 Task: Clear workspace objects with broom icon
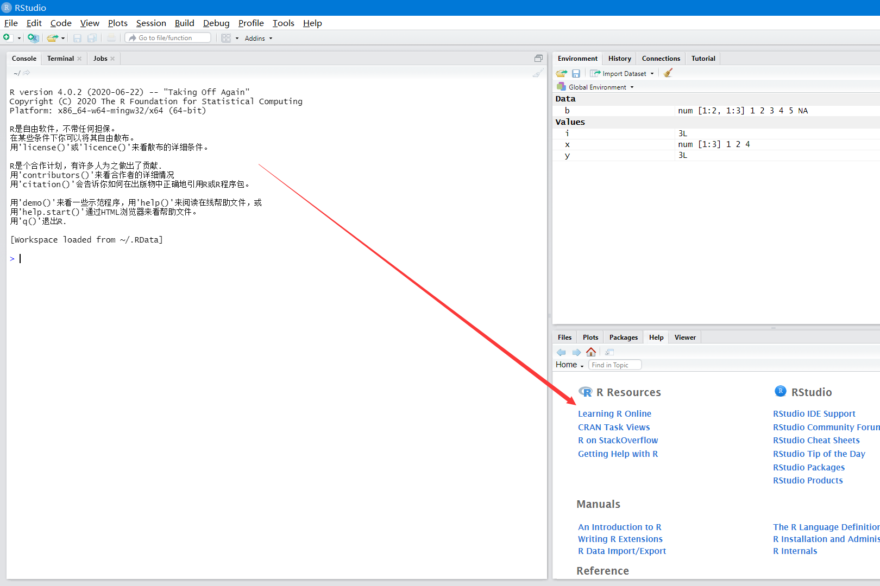coord(668,73)
